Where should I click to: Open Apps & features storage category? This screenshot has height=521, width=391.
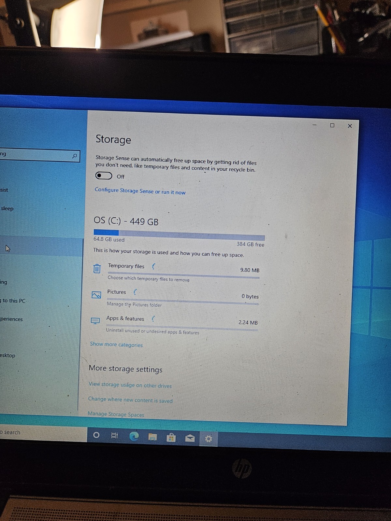[175, 325]
